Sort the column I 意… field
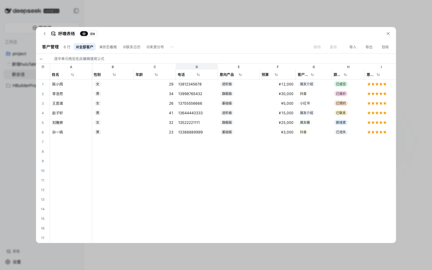The width and height of the screenshot is (432, 270). coord(378,75)
